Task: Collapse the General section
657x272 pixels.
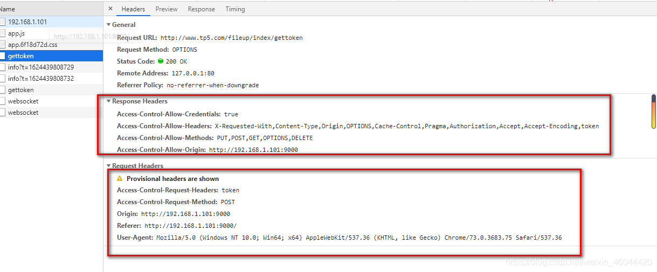Action: point(108,25)
